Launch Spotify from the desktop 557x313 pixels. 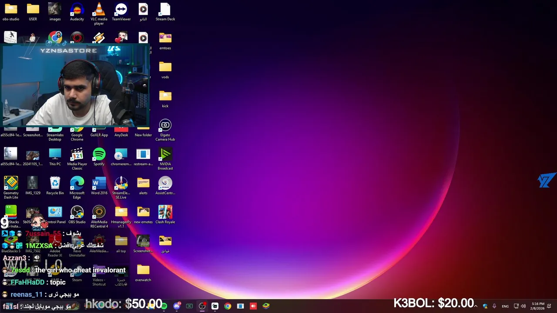[99, 157]
